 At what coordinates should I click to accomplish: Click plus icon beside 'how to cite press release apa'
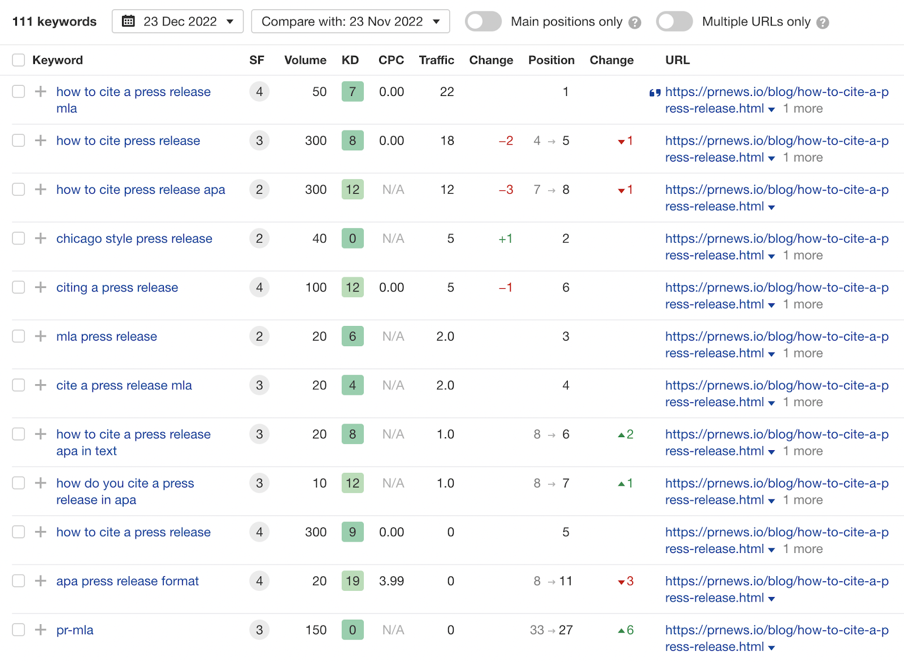click(40, 189)
